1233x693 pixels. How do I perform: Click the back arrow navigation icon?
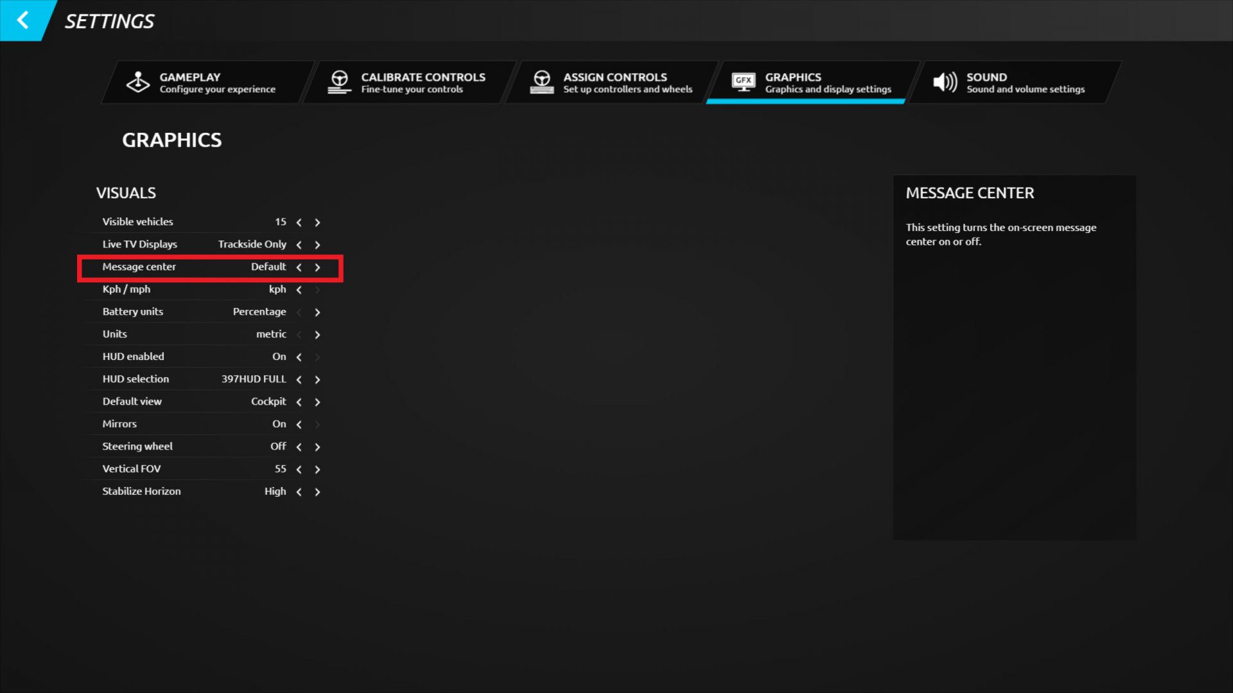point(23,21)
